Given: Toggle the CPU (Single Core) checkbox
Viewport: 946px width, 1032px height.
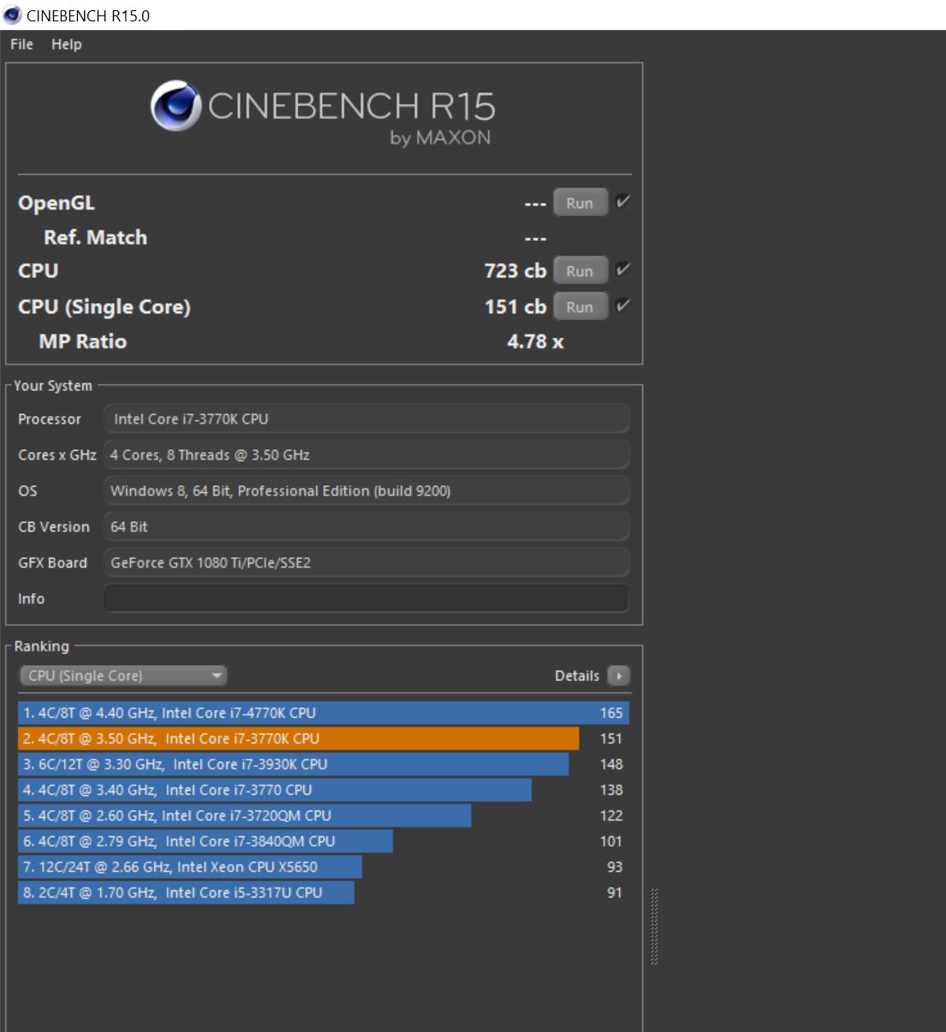Looking at the screenshot, I should pyautogui.click(x=623, y=305).
